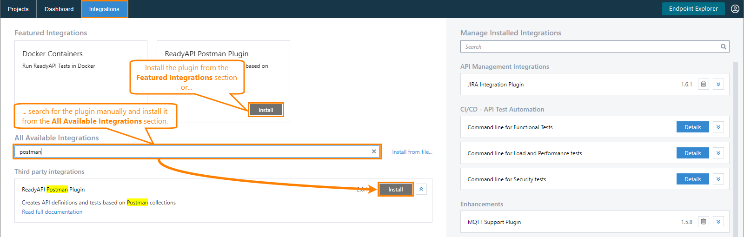Click the Third party integrations heading
The width and height of the screenshot is (744, 237).
[49, 171]
